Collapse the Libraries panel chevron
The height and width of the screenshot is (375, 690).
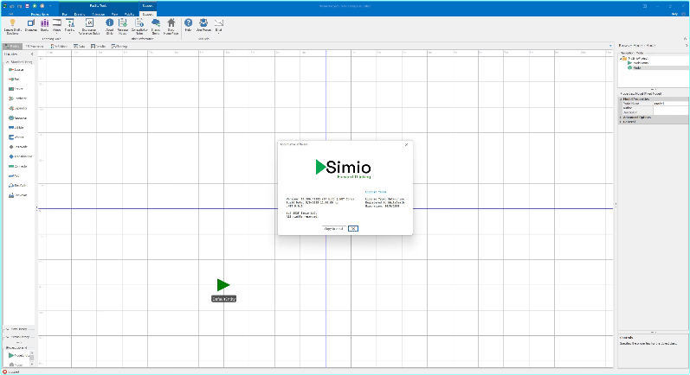[32, 54]
